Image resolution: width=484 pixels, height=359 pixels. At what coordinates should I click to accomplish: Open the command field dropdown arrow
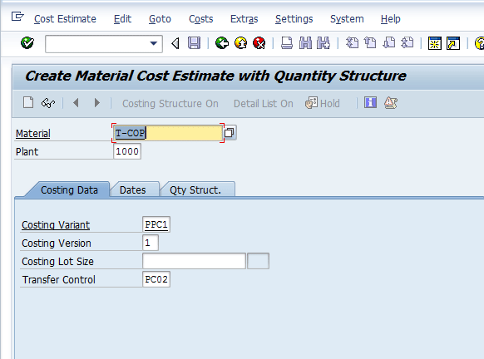(153, 43)
